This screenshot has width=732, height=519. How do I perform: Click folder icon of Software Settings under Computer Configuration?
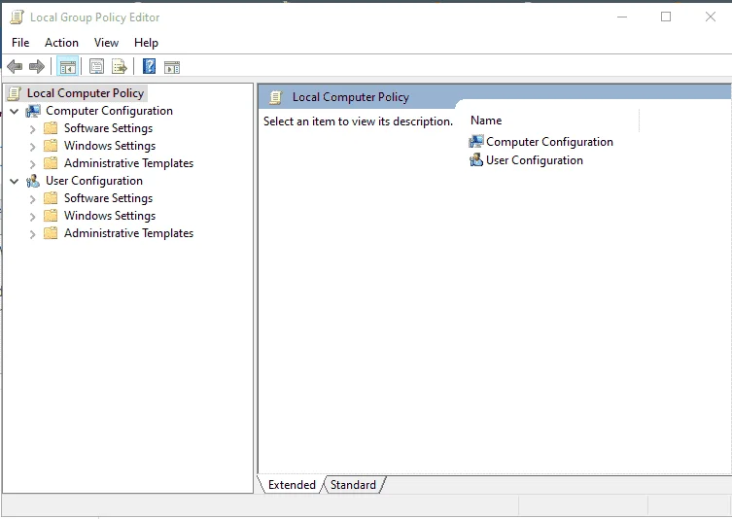click(51, 128)
